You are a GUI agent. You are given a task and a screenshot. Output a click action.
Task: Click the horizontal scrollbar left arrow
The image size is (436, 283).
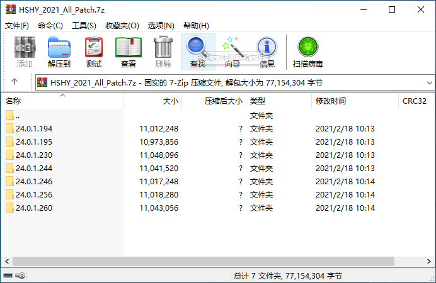click(7, 261)
